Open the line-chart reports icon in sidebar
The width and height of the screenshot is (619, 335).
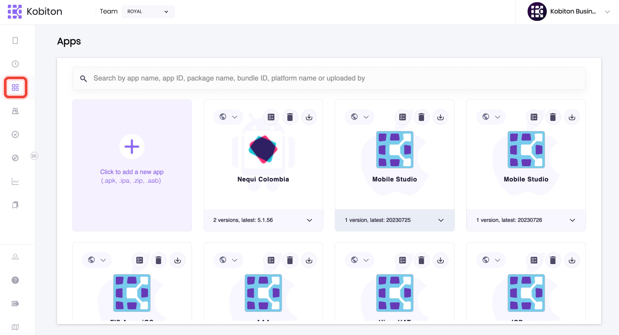coord(15,181)
